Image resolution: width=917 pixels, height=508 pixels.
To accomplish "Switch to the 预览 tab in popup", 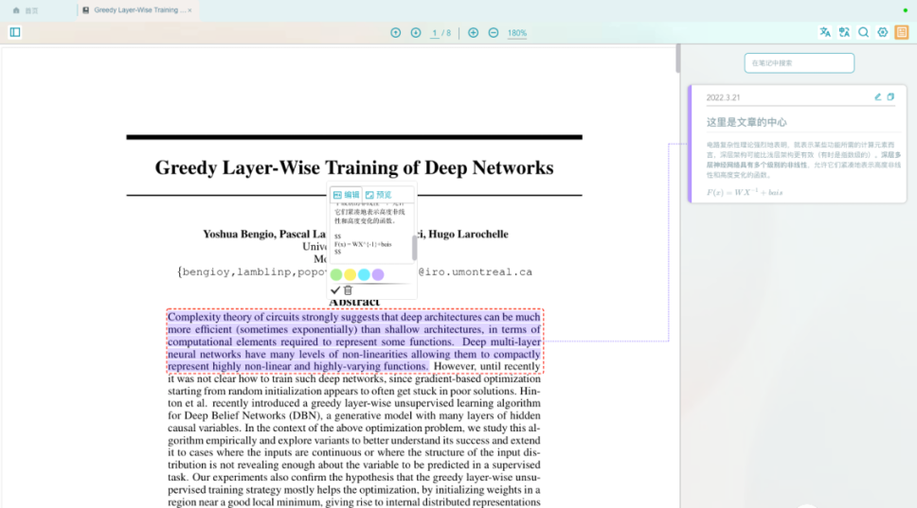I will point(378,195).
